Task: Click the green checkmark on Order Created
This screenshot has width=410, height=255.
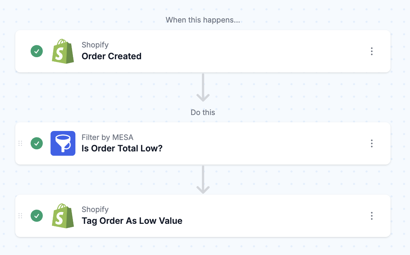Action: (36, 51)
